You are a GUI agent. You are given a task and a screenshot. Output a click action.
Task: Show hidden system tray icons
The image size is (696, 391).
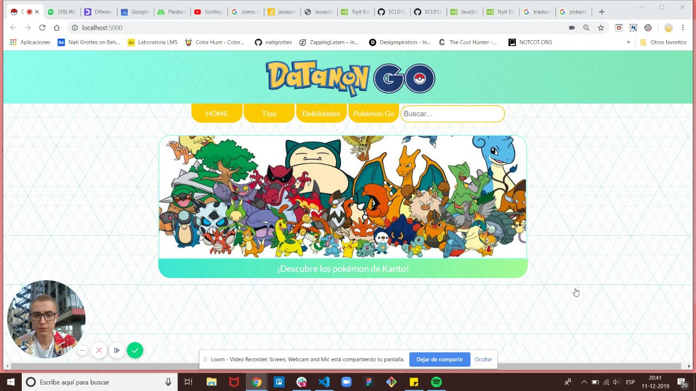[x=584, y=382]
